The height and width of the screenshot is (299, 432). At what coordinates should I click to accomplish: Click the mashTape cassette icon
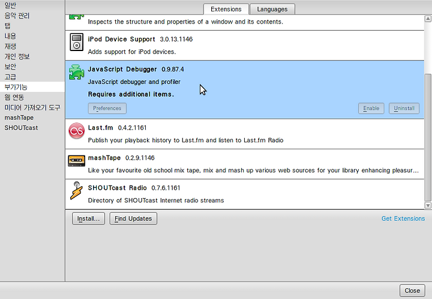coord(76,161)
